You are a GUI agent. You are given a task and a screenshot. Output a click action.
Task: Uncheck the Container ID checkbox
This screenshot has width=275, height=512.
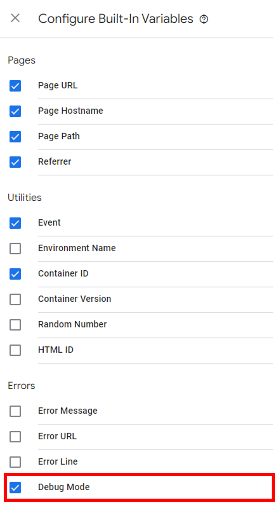click(x=15, y=274)
